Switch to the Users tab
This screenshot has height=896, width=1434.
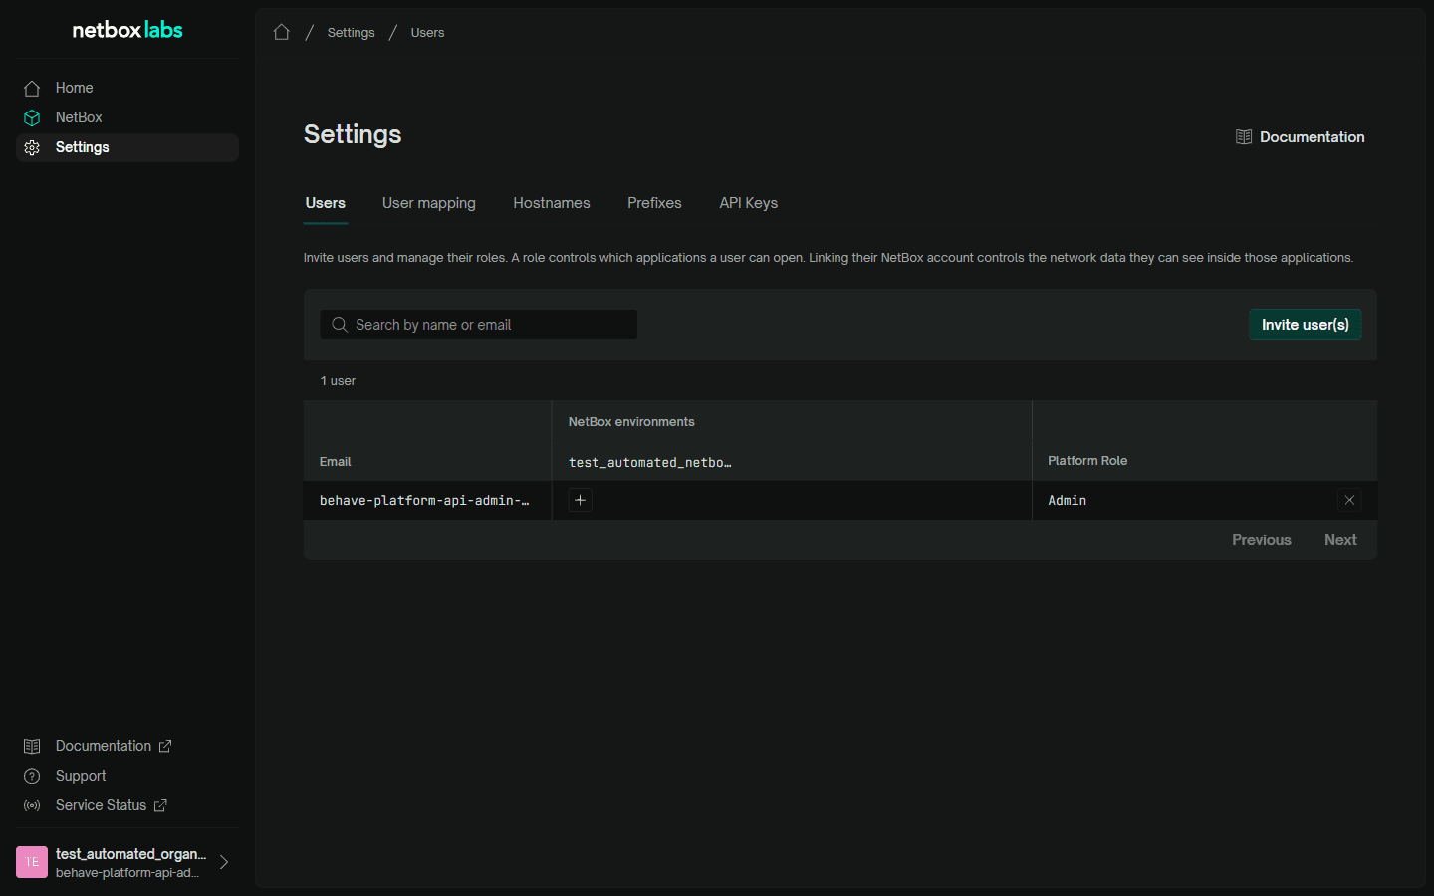[326, 203]
